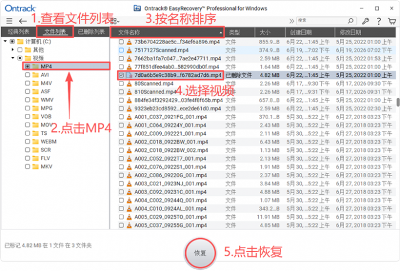Click the Ontrack logo
Viewport: 400px width, 271px height.
(x=21, y=8)
